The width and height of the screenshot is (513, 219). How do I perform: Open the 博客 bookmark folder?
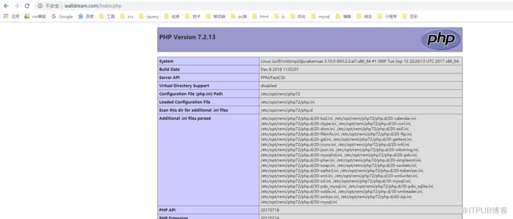[344, 16]
